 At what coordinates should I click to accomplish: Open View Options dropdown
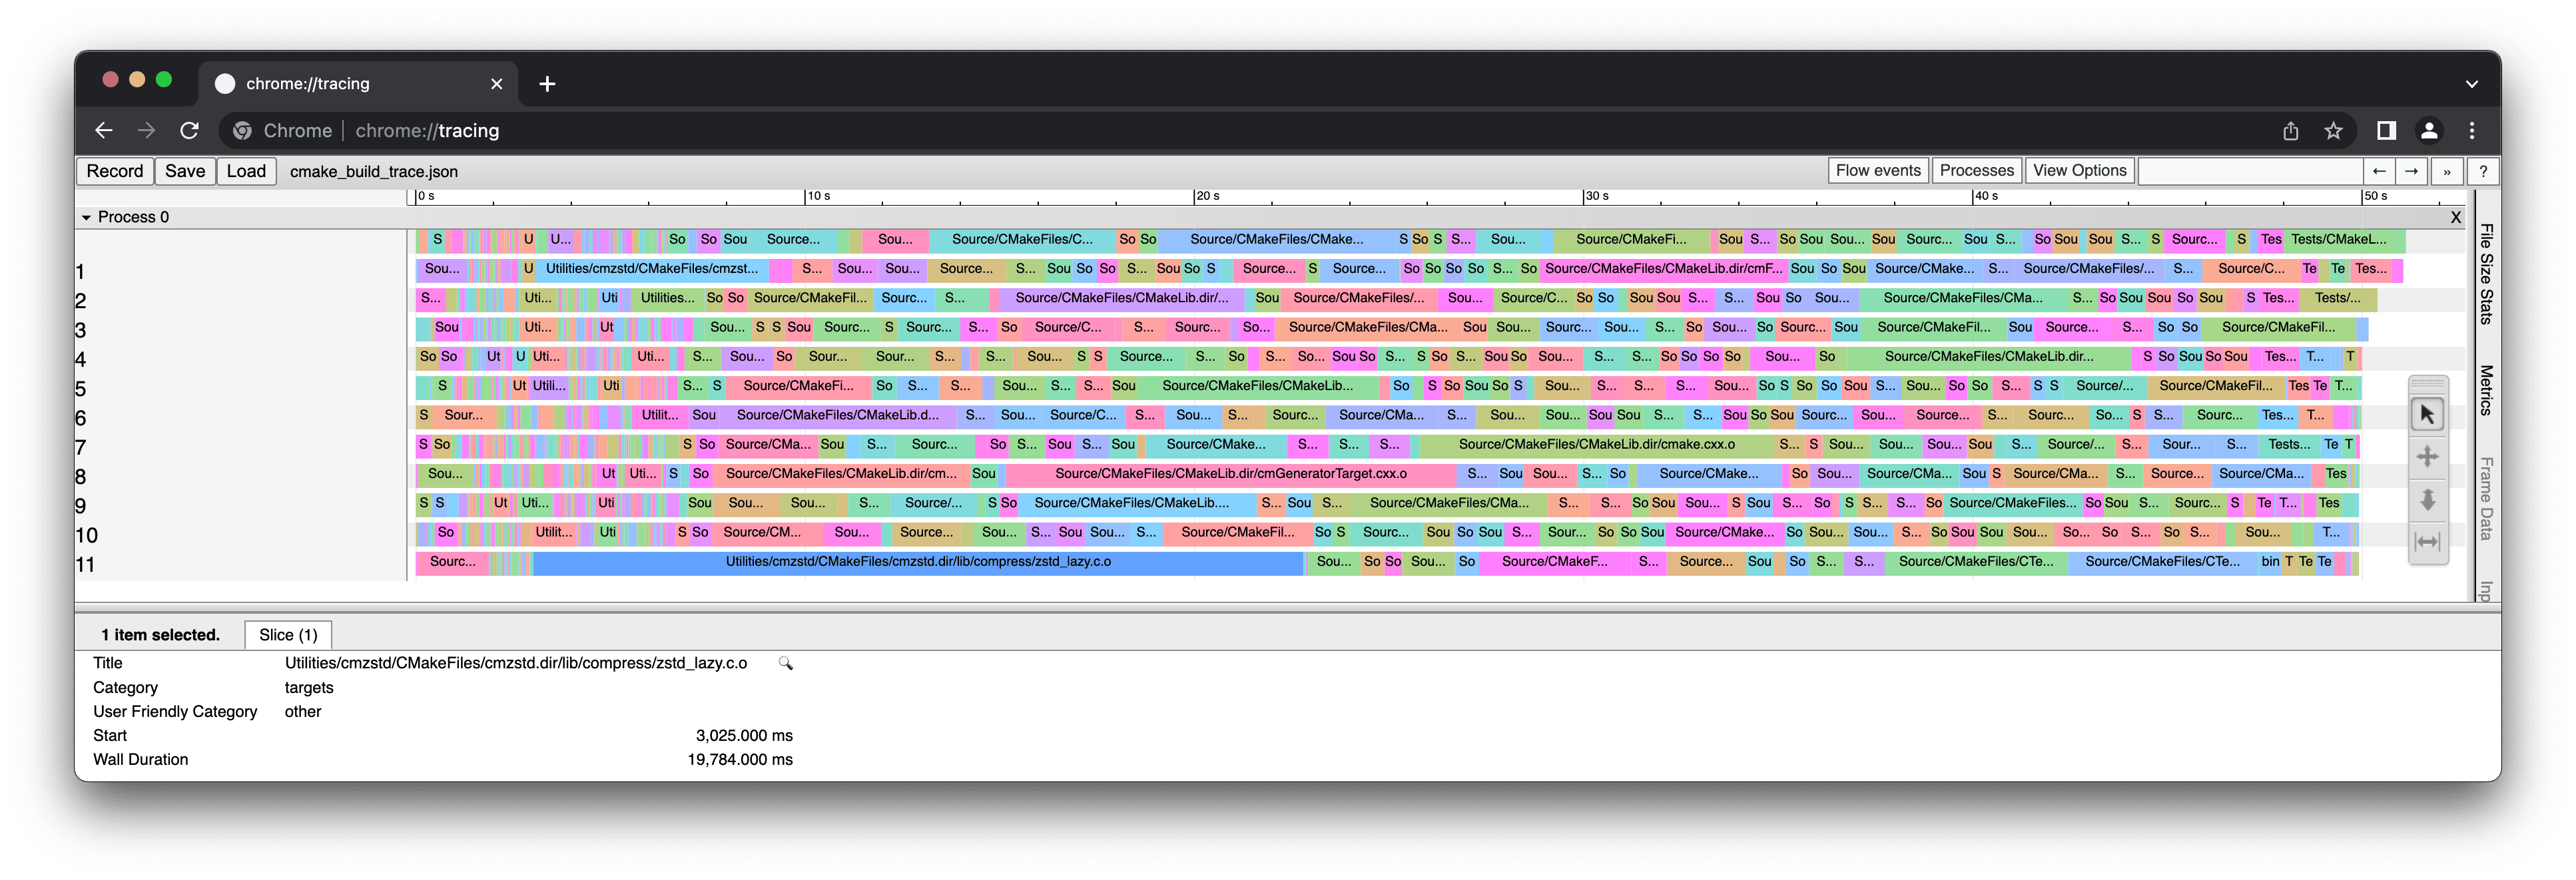[x=2079, y=171]
